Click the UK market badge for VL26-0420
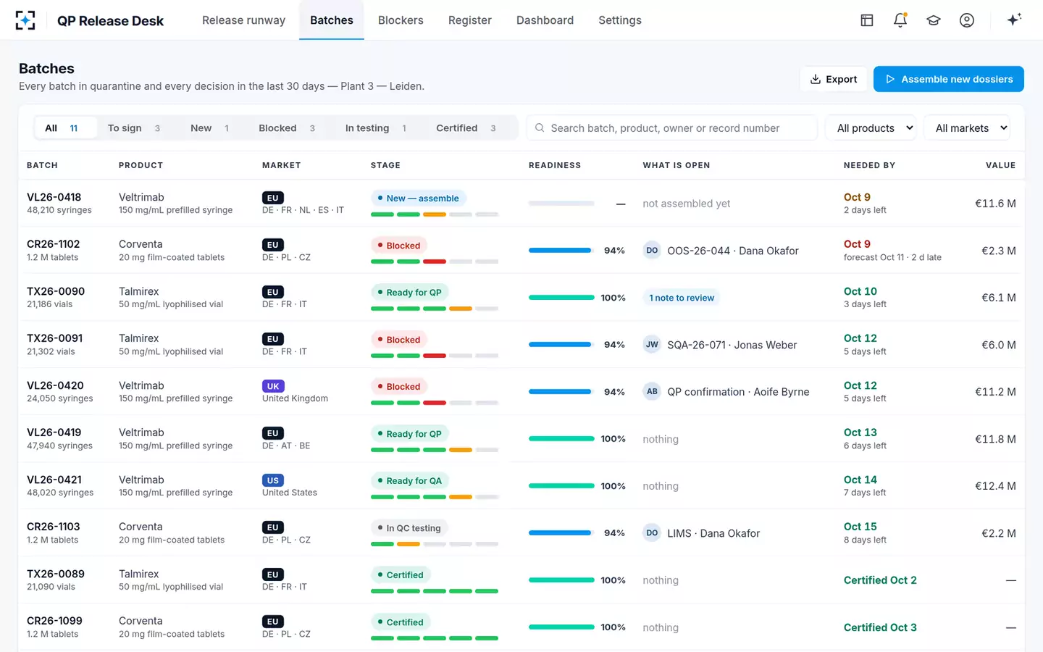 click(273, 386)
